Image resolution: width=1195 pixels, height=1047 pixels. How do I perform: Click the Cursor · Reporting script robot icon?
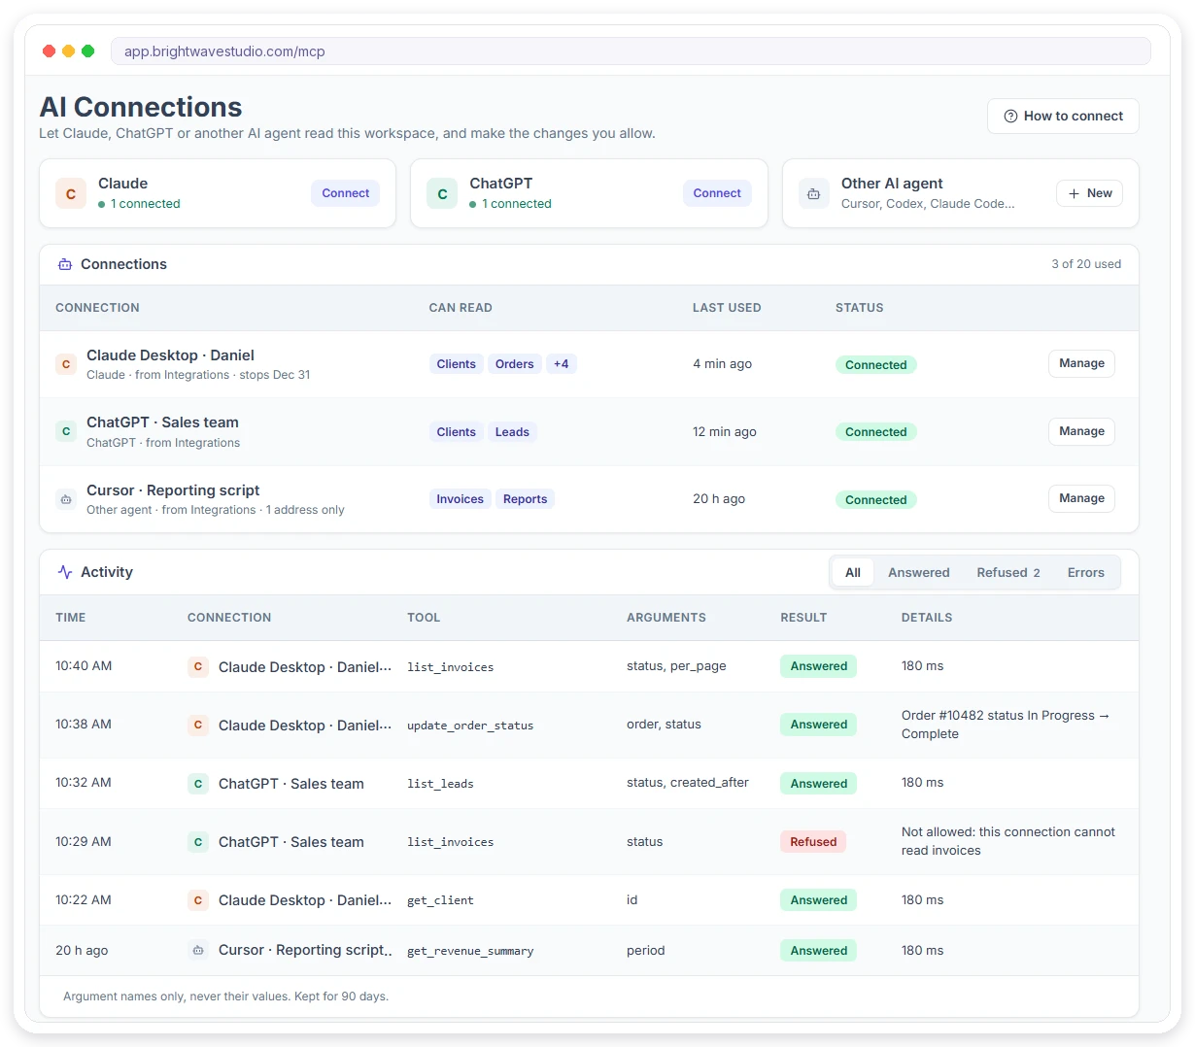tap(66, 499)
